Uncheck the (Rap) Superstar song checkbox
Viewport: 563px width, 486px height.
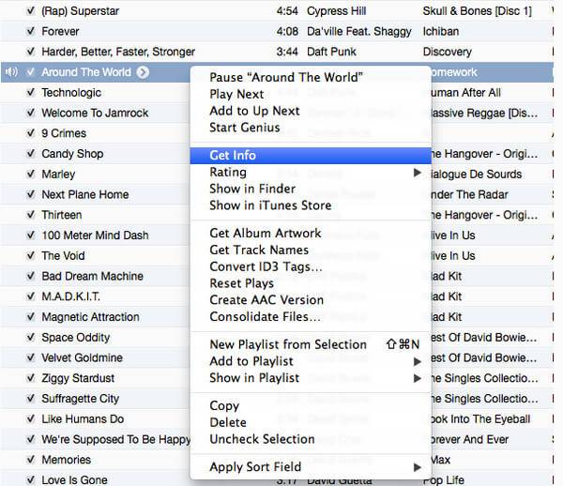pyautogui.click(x=31, y=10)
